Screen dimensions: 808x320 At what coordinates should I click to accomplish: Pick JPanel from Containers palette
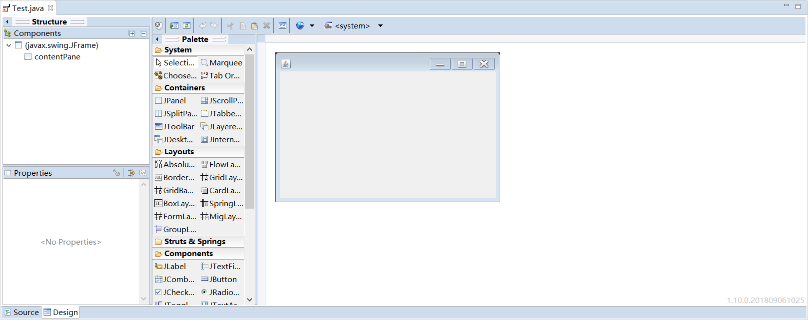pyautogui.click(x=170, y=100)
